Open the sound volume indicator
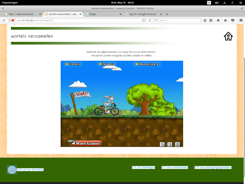The image size is (245, 184). pyautogui.click(x=217, y=3)
